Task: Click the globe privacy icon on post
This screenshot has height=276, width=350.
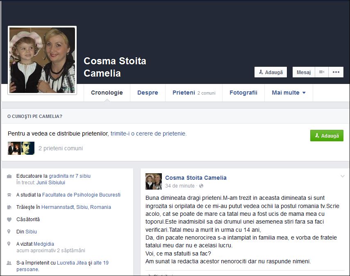Action: [201, 186]
